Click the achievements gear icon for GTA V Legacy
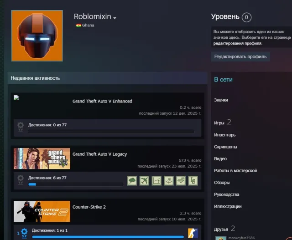Screen dimensions: 292x240 click(x=21, y=180)
